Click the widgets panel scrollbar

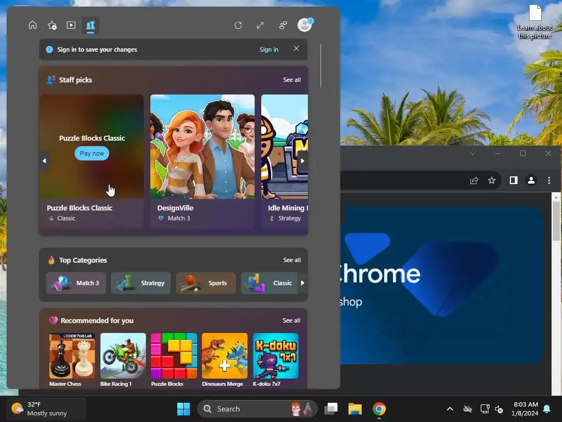click(321, 66)
